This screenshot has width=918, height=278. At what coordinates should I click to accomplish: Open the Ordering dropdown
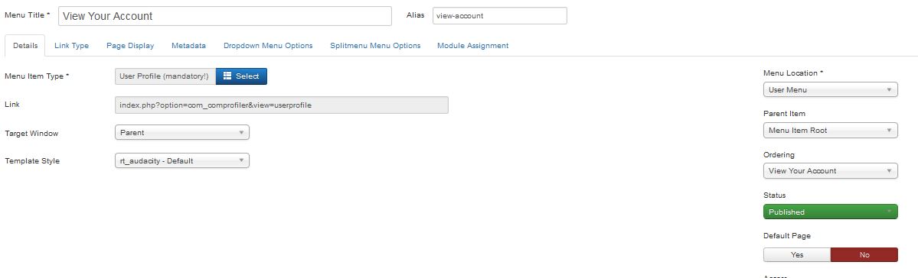[x=830, y=170]
